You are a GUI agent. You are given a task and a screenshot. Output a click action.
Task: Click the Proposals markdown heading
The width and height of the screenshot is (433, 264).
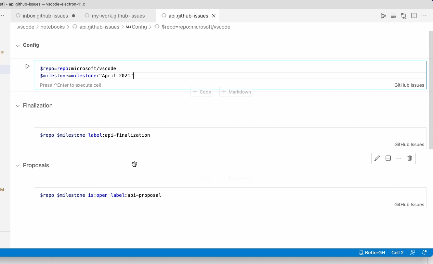point(36,165)
